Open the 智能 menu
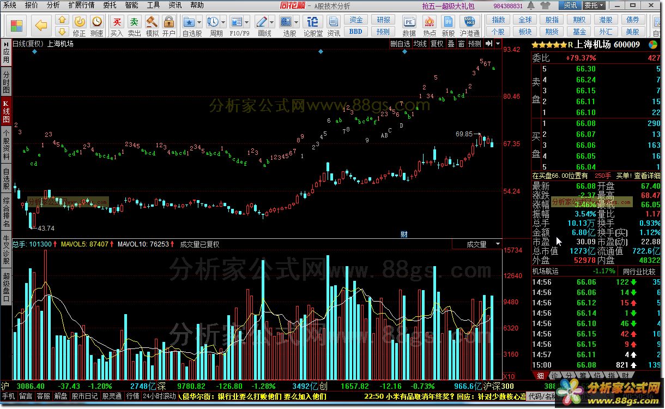Viewport: 665px width, 409px height. coord(131,5)
